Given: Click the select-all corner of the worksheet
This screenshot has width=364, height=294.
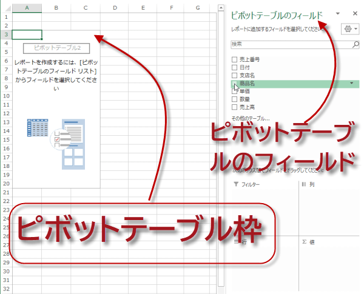Looking at the screenshot, I should 5,8.
